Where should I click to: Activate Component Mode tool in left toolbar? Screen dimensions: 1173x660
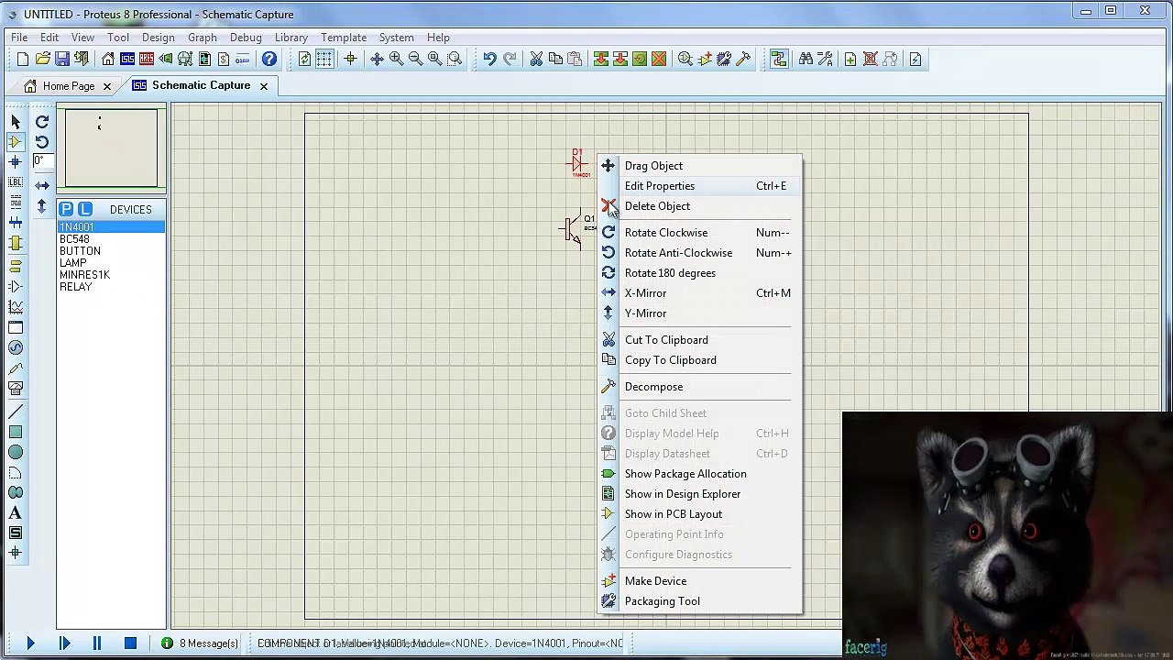click(15, 142)
